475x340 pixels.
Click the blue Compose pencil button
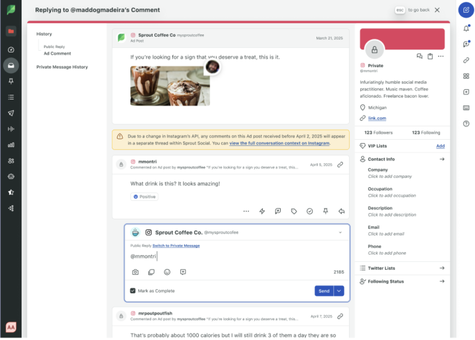pyautogui.click(x=466, y=10)
